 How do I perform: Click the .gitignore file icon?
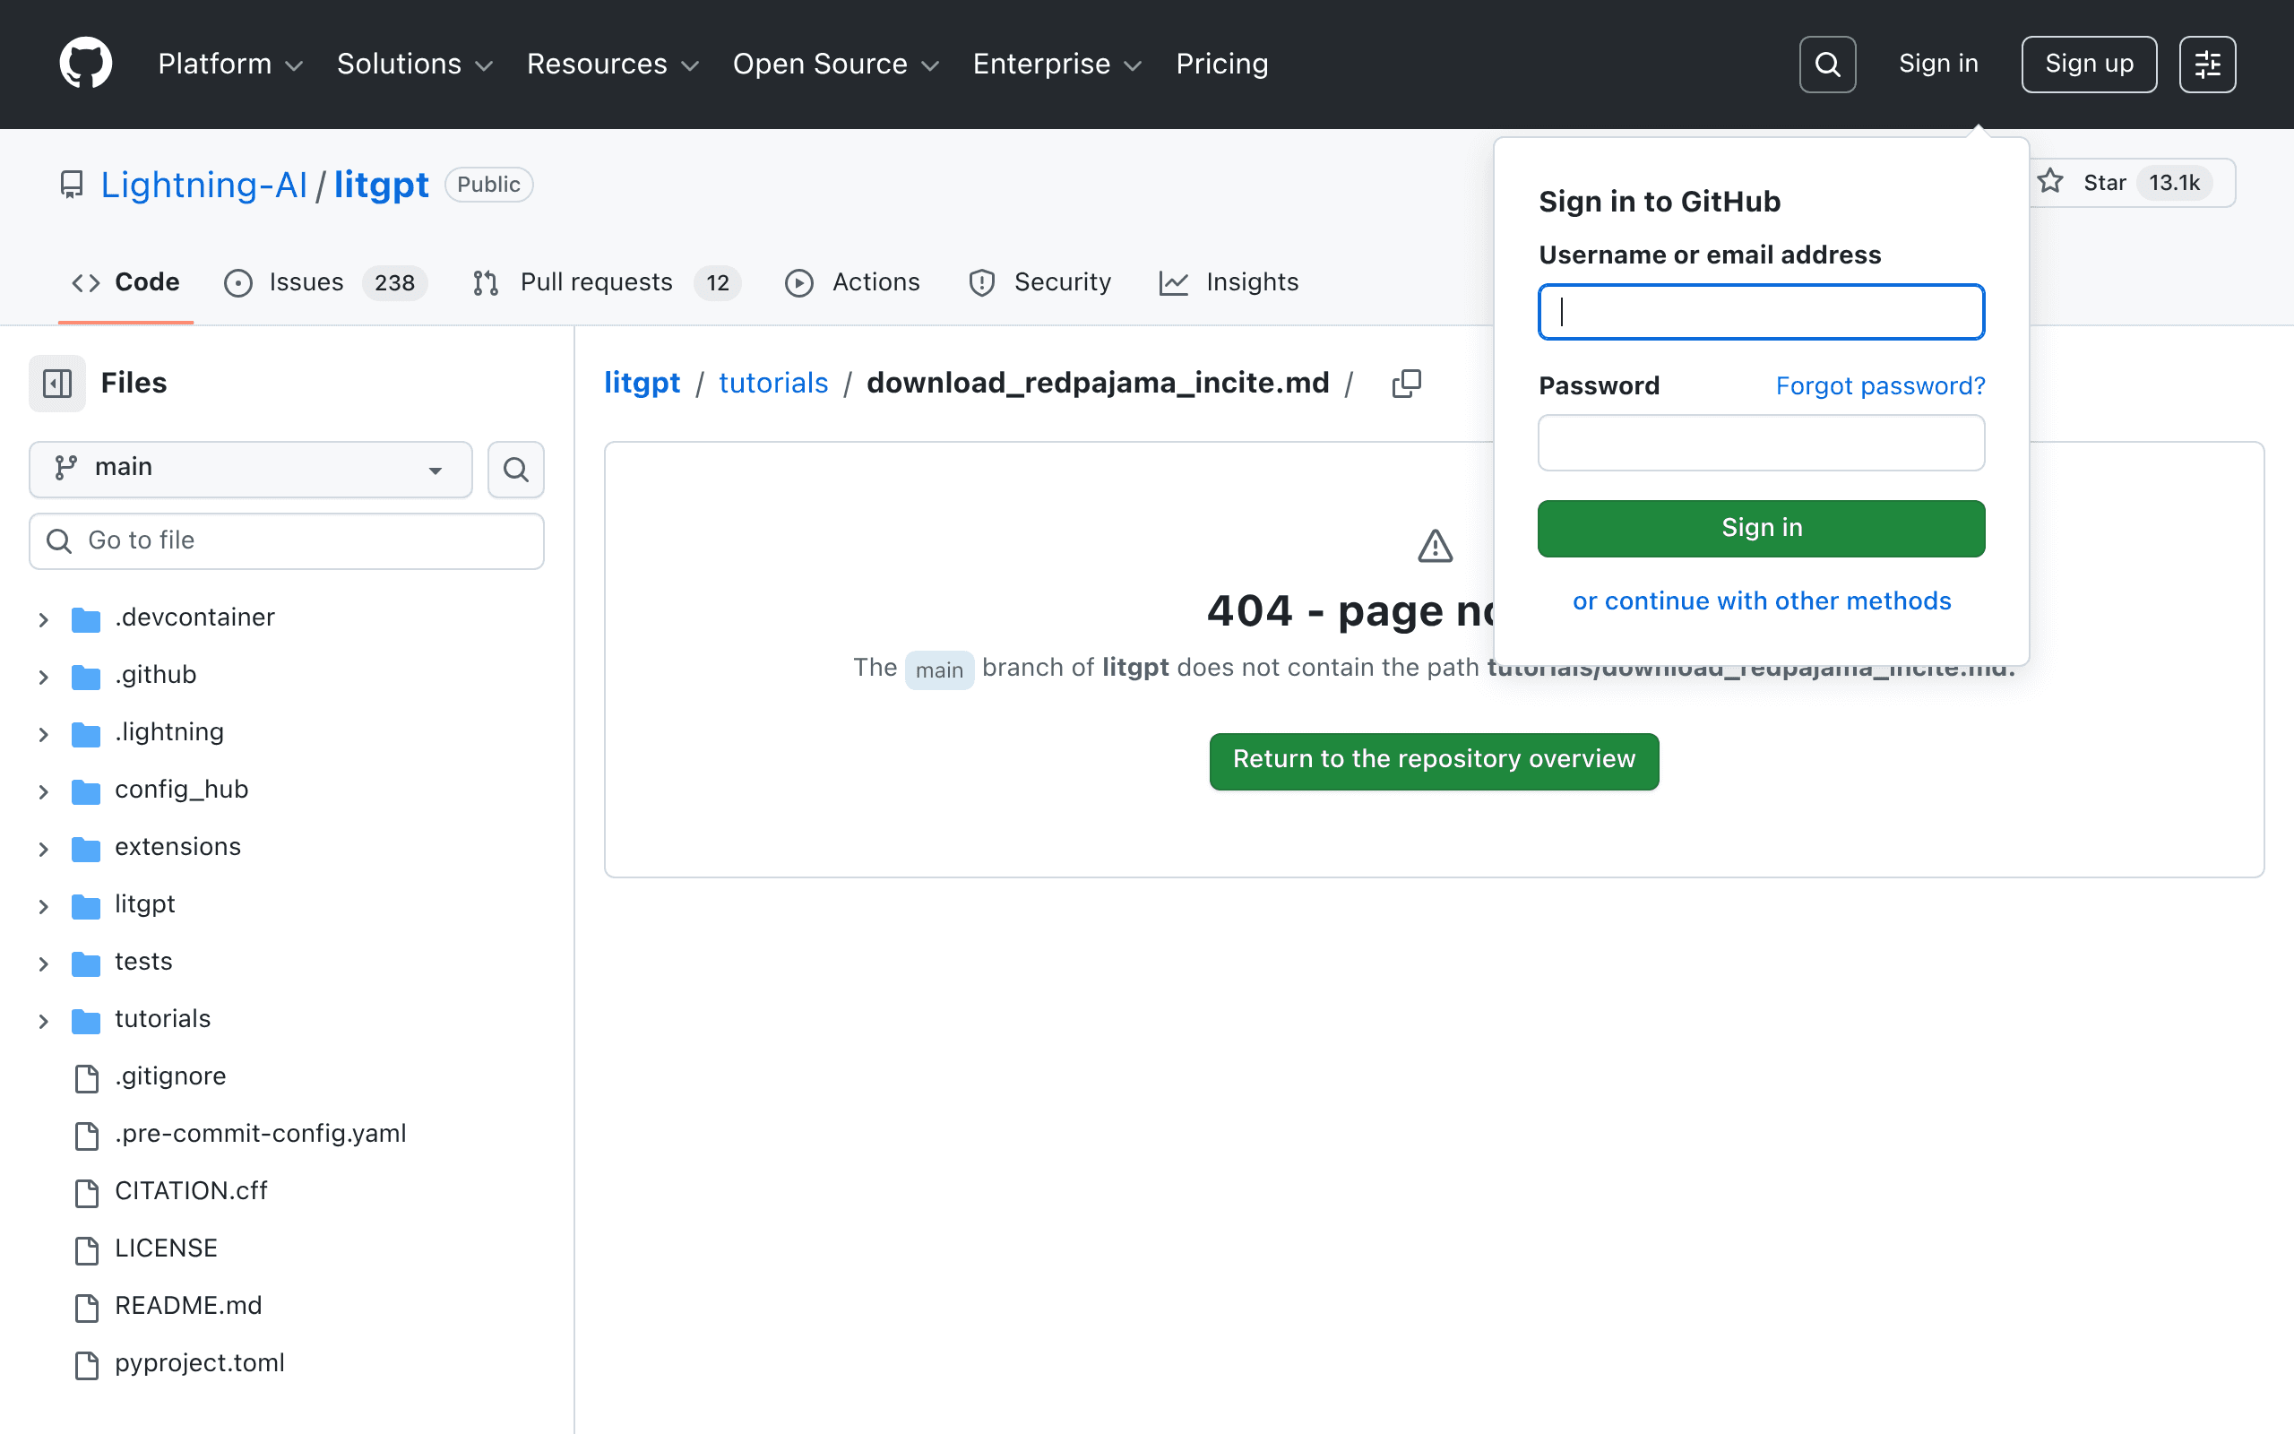86,1078
